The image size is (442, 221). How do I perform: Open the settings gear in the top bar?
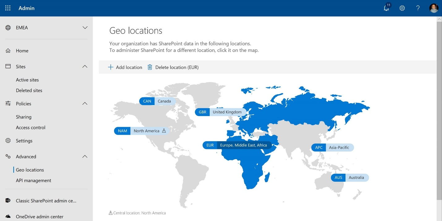coord(402,8)
